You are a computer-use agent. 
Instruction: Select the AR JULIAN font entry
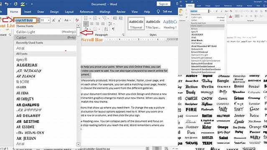coord(26,138)
